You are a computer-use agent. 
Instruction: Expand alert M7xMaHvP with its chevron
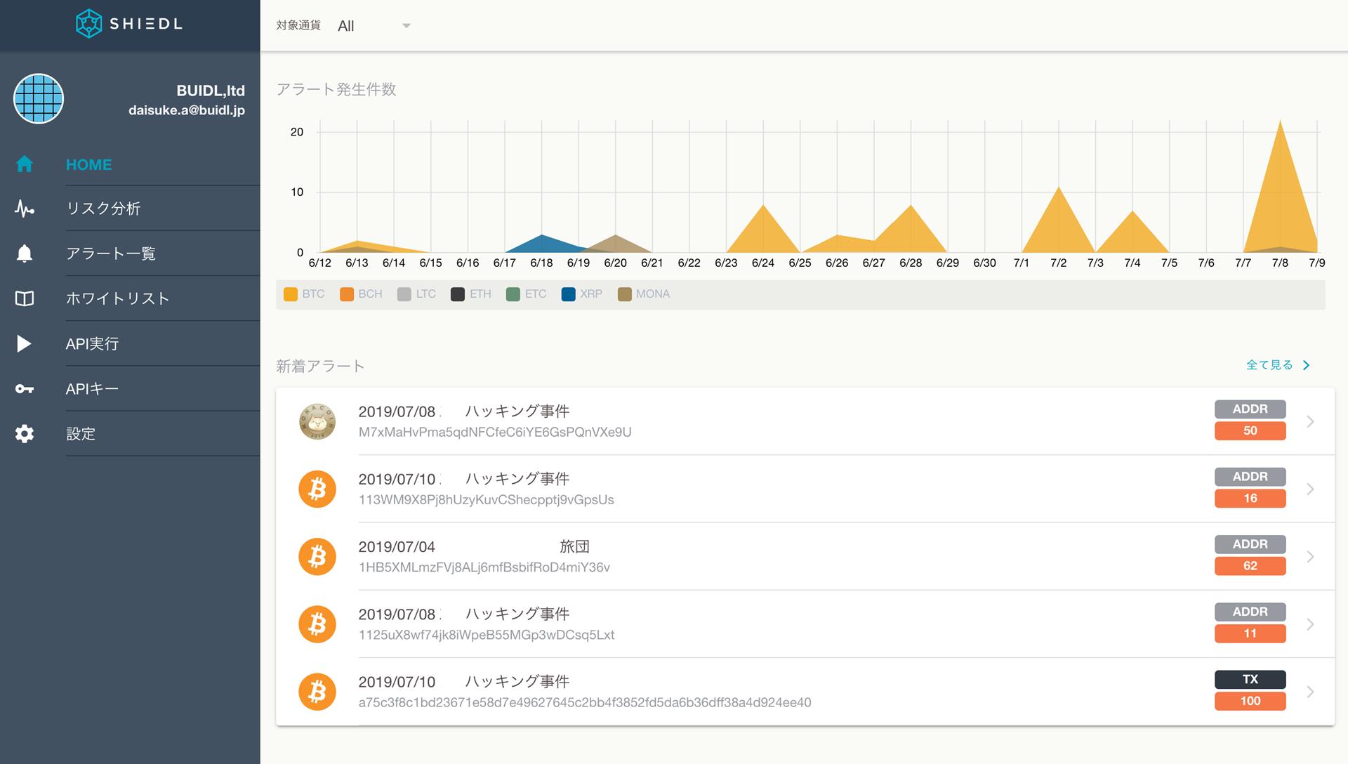[1310, 421]
